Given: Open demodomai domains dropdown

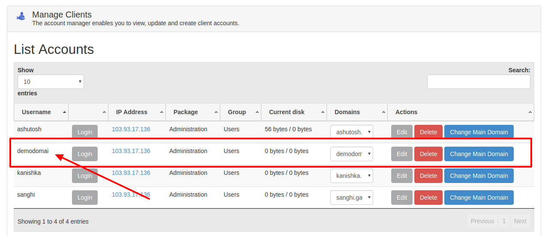Looking at the screenshot, I should [352, 154].
